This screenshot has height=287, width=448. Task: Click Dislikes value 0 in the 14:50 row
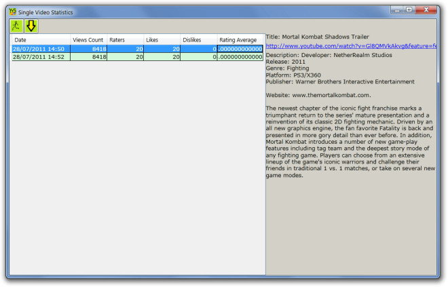(199, 49)
